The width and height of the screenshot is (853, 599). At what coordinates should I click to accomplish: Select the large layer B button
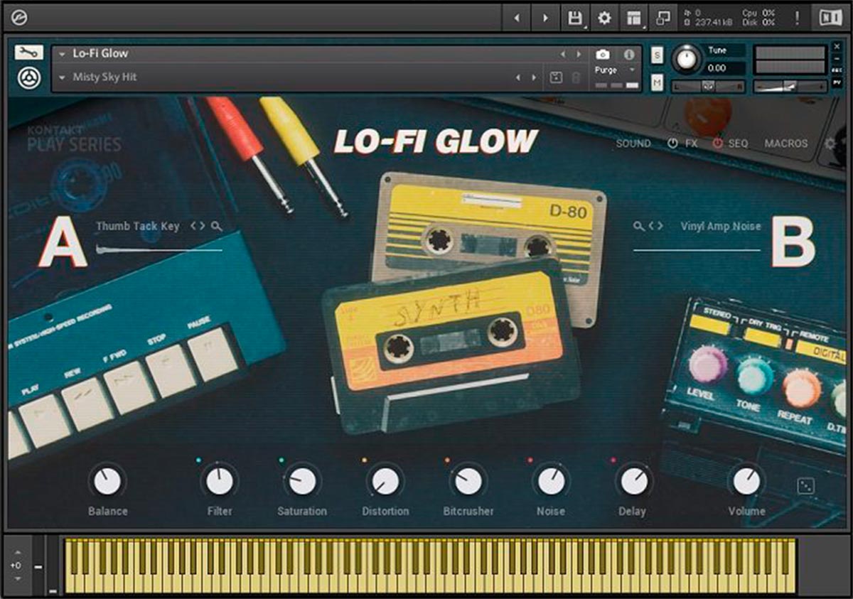click(x=793, y=242)
